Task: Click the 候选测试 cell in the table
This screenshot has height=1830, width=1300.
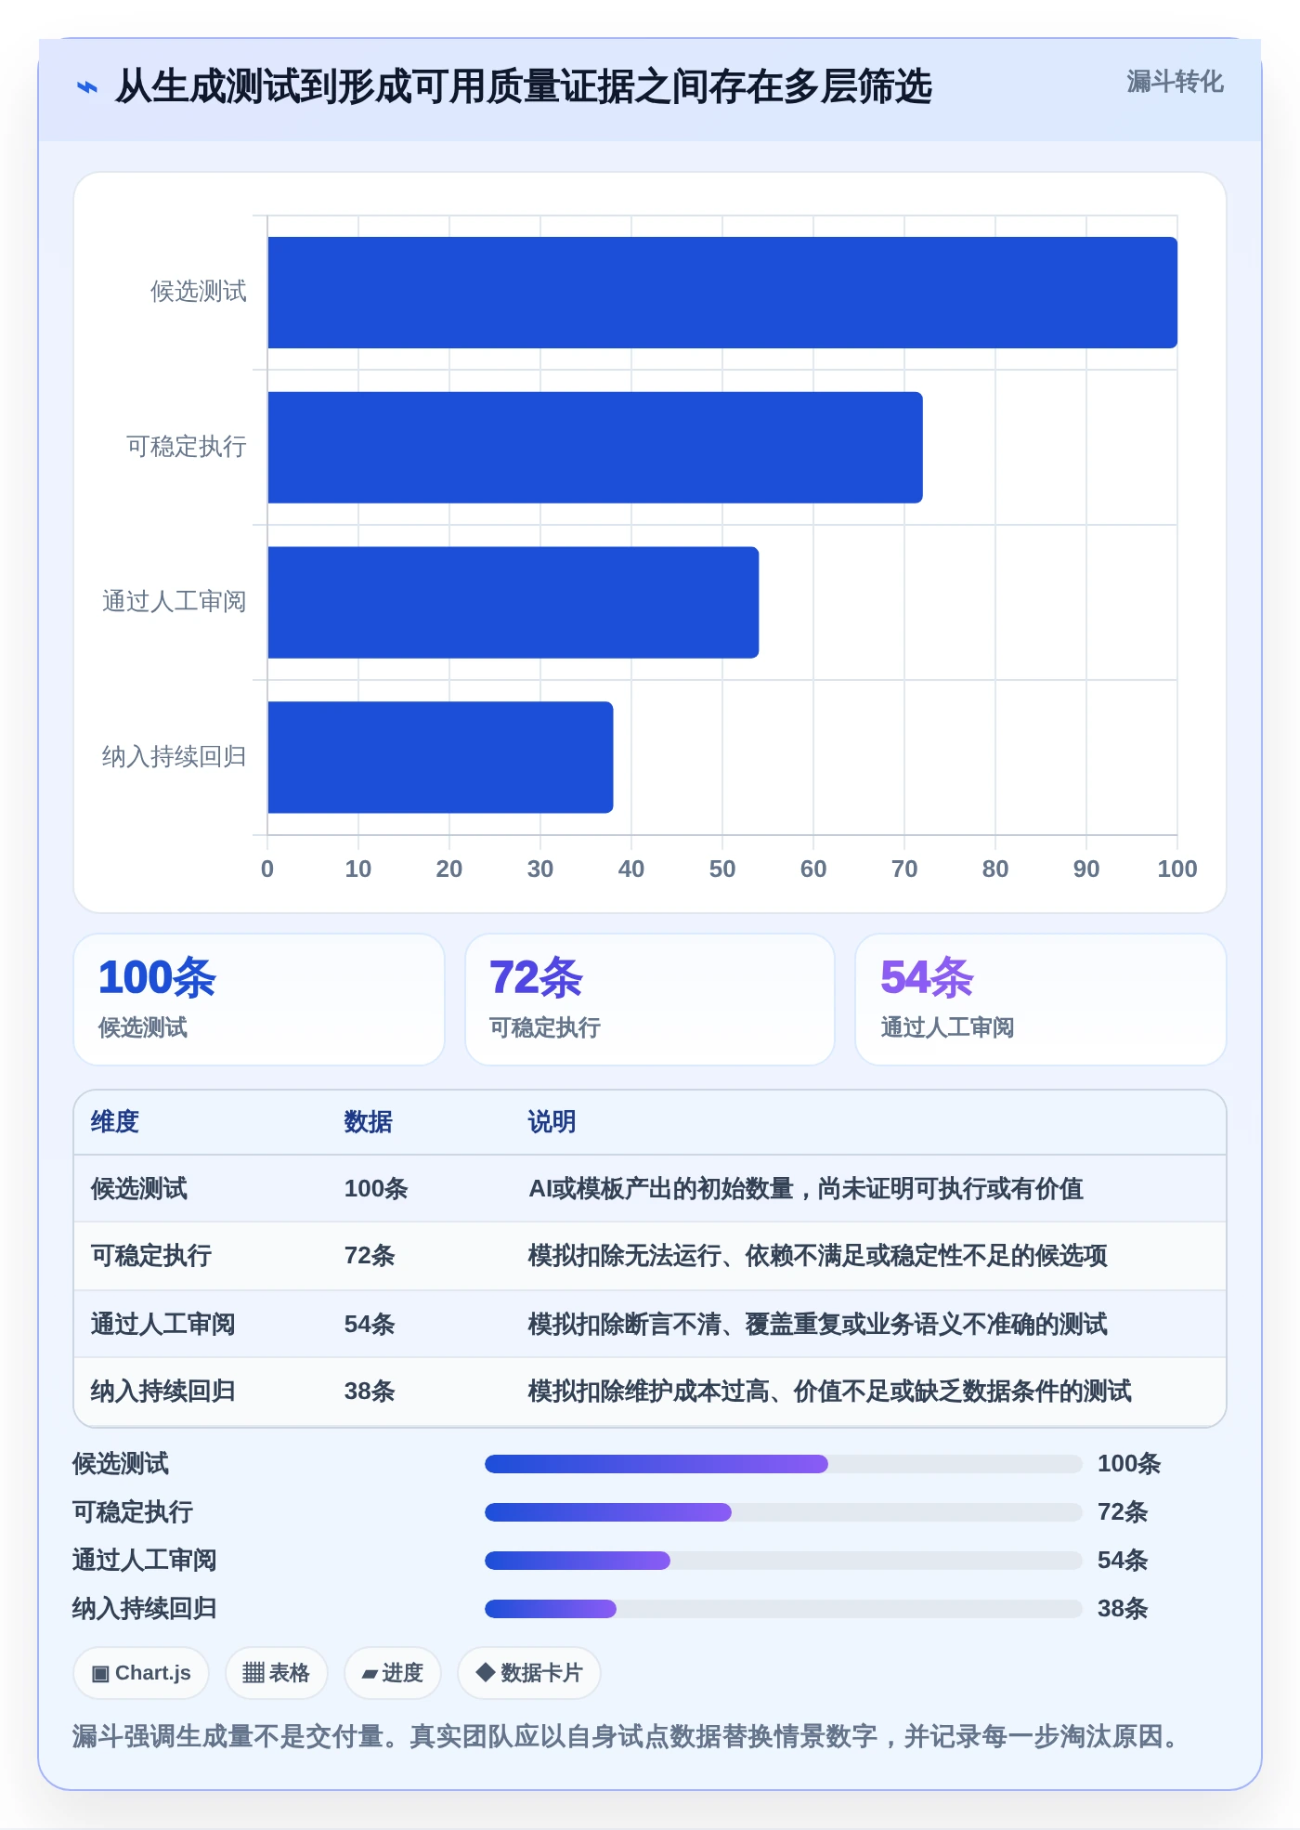Action: (139, 1188)
